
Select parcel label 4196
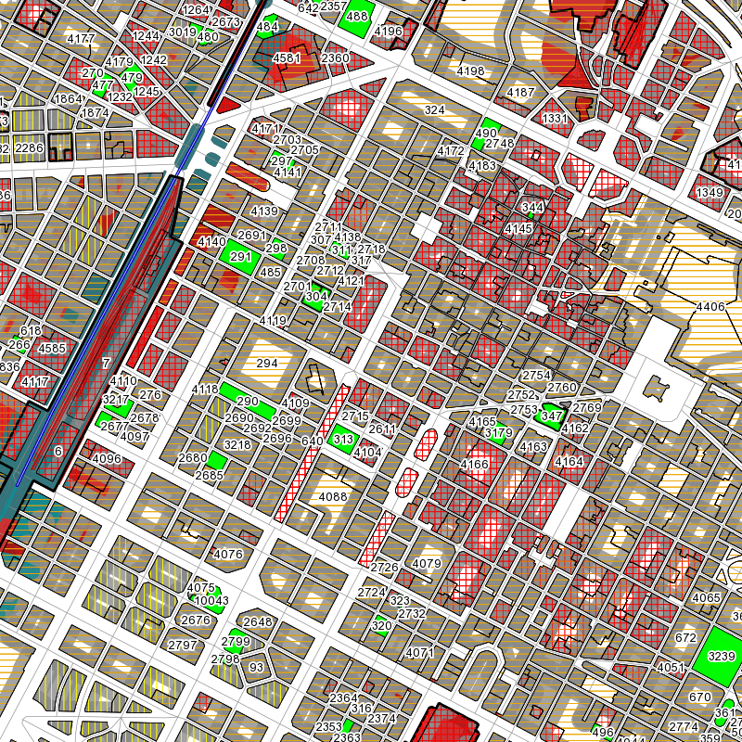coord(388,32)
